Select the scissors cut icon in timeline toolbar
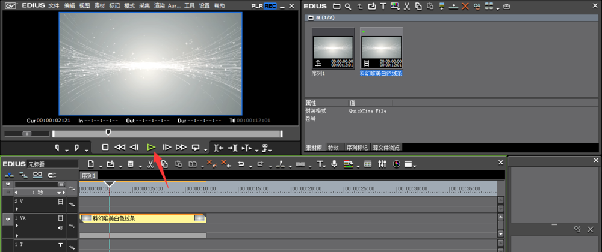 (150, 164)
